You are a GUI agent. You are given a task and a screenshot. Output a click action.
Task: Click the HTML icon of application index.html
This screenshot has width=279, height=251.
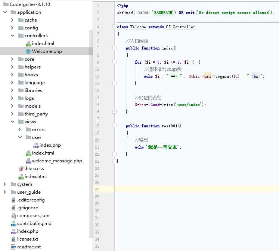click(x=21, y=177)
